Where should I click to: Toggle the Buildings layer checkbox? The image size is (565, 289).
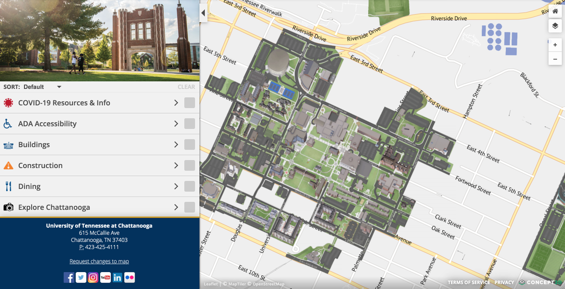click(189, 144)
